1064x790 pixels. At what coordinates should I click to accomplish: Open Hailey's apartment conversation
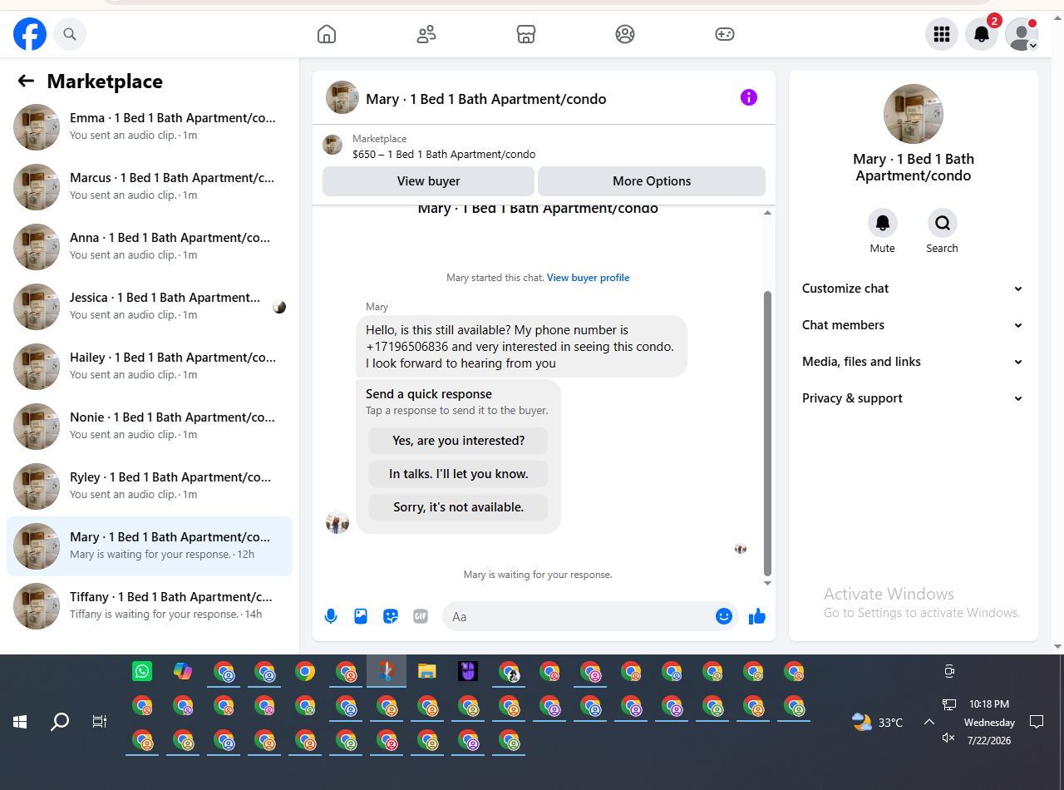coord(150,367)
